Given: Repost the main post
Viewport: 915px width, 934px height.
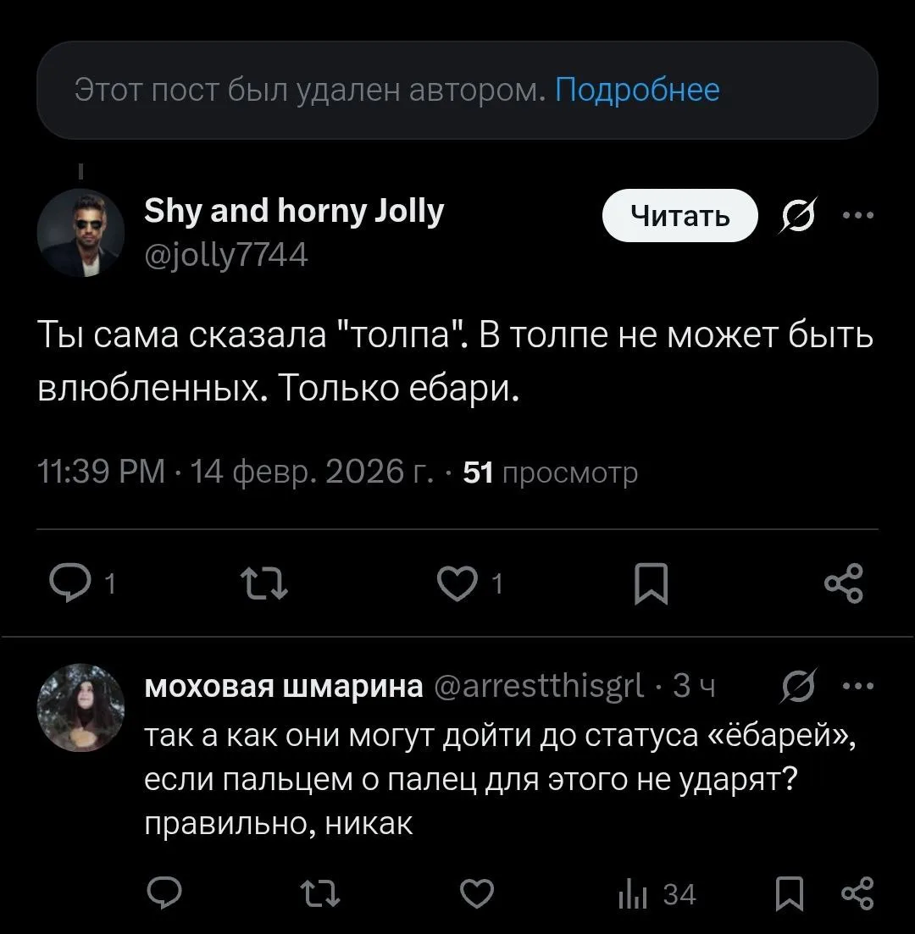Looking at the screenshot, I should [x=264, y=584].
